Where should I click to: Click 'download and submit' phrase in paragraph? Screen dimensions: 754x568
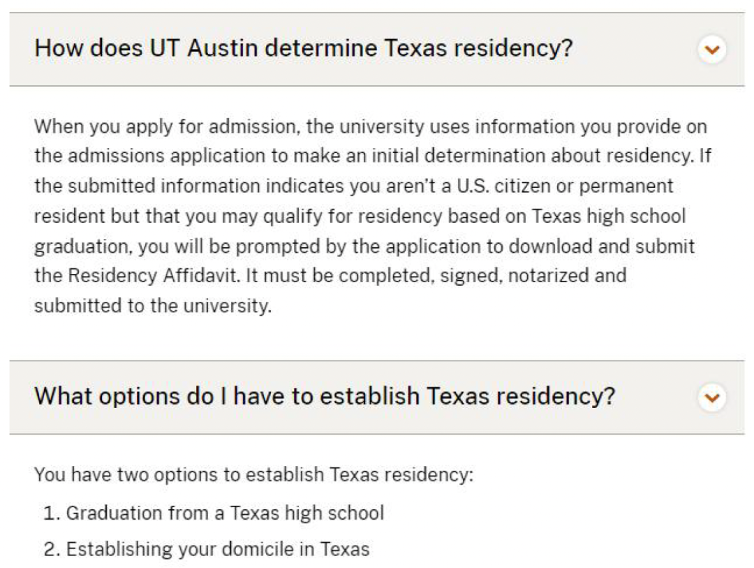602,246
